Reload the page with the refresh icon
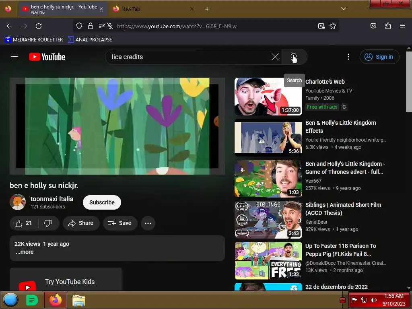The width and height of the screenshot is (412, 309). click(39, 26)
